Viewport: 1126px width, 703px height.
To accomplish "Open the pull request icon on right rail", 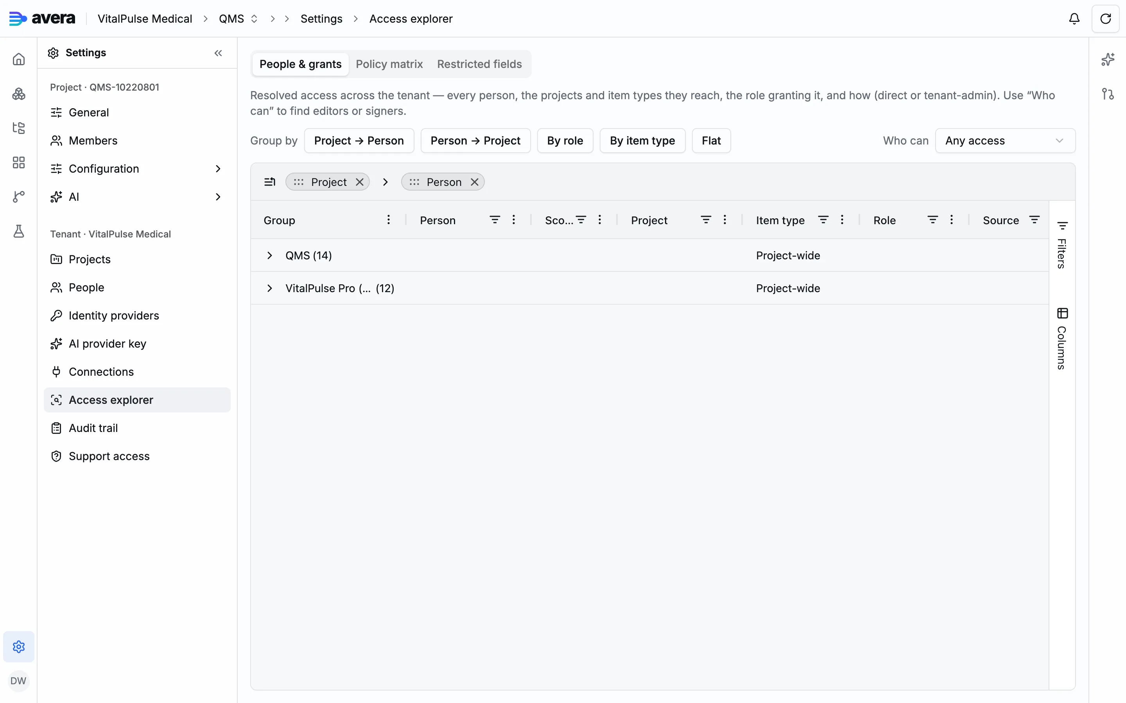I will [1108, 94].
